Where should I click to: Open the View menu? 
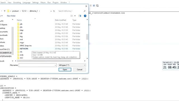click(10, 3)
